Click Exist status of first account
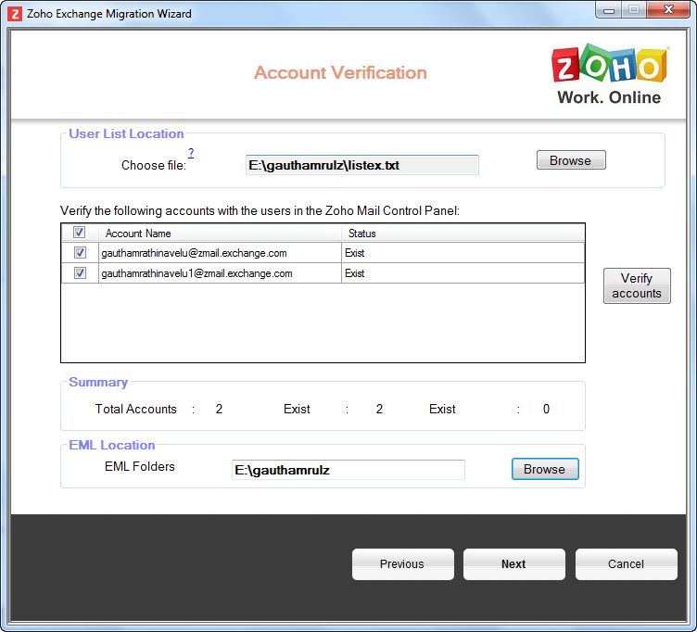This screenshot has height=632, width=697. coord(354,253)
